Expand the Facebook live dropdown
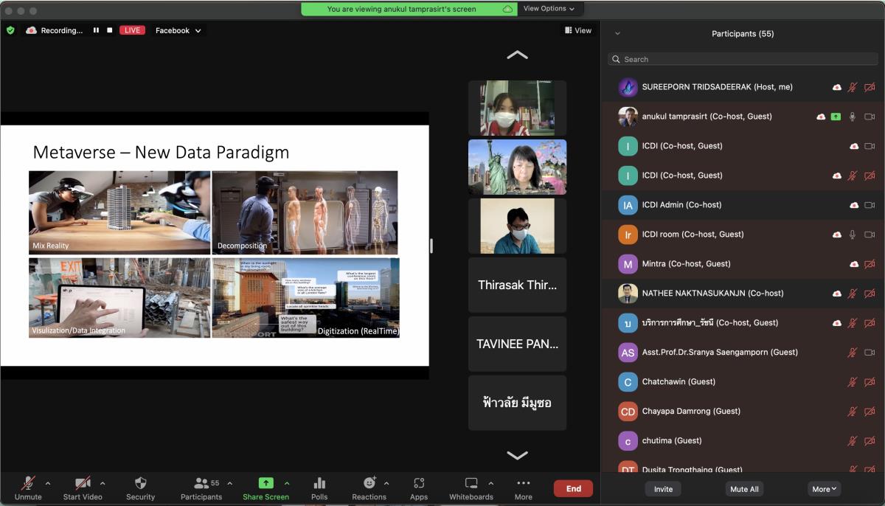 (x=178, y=30)
